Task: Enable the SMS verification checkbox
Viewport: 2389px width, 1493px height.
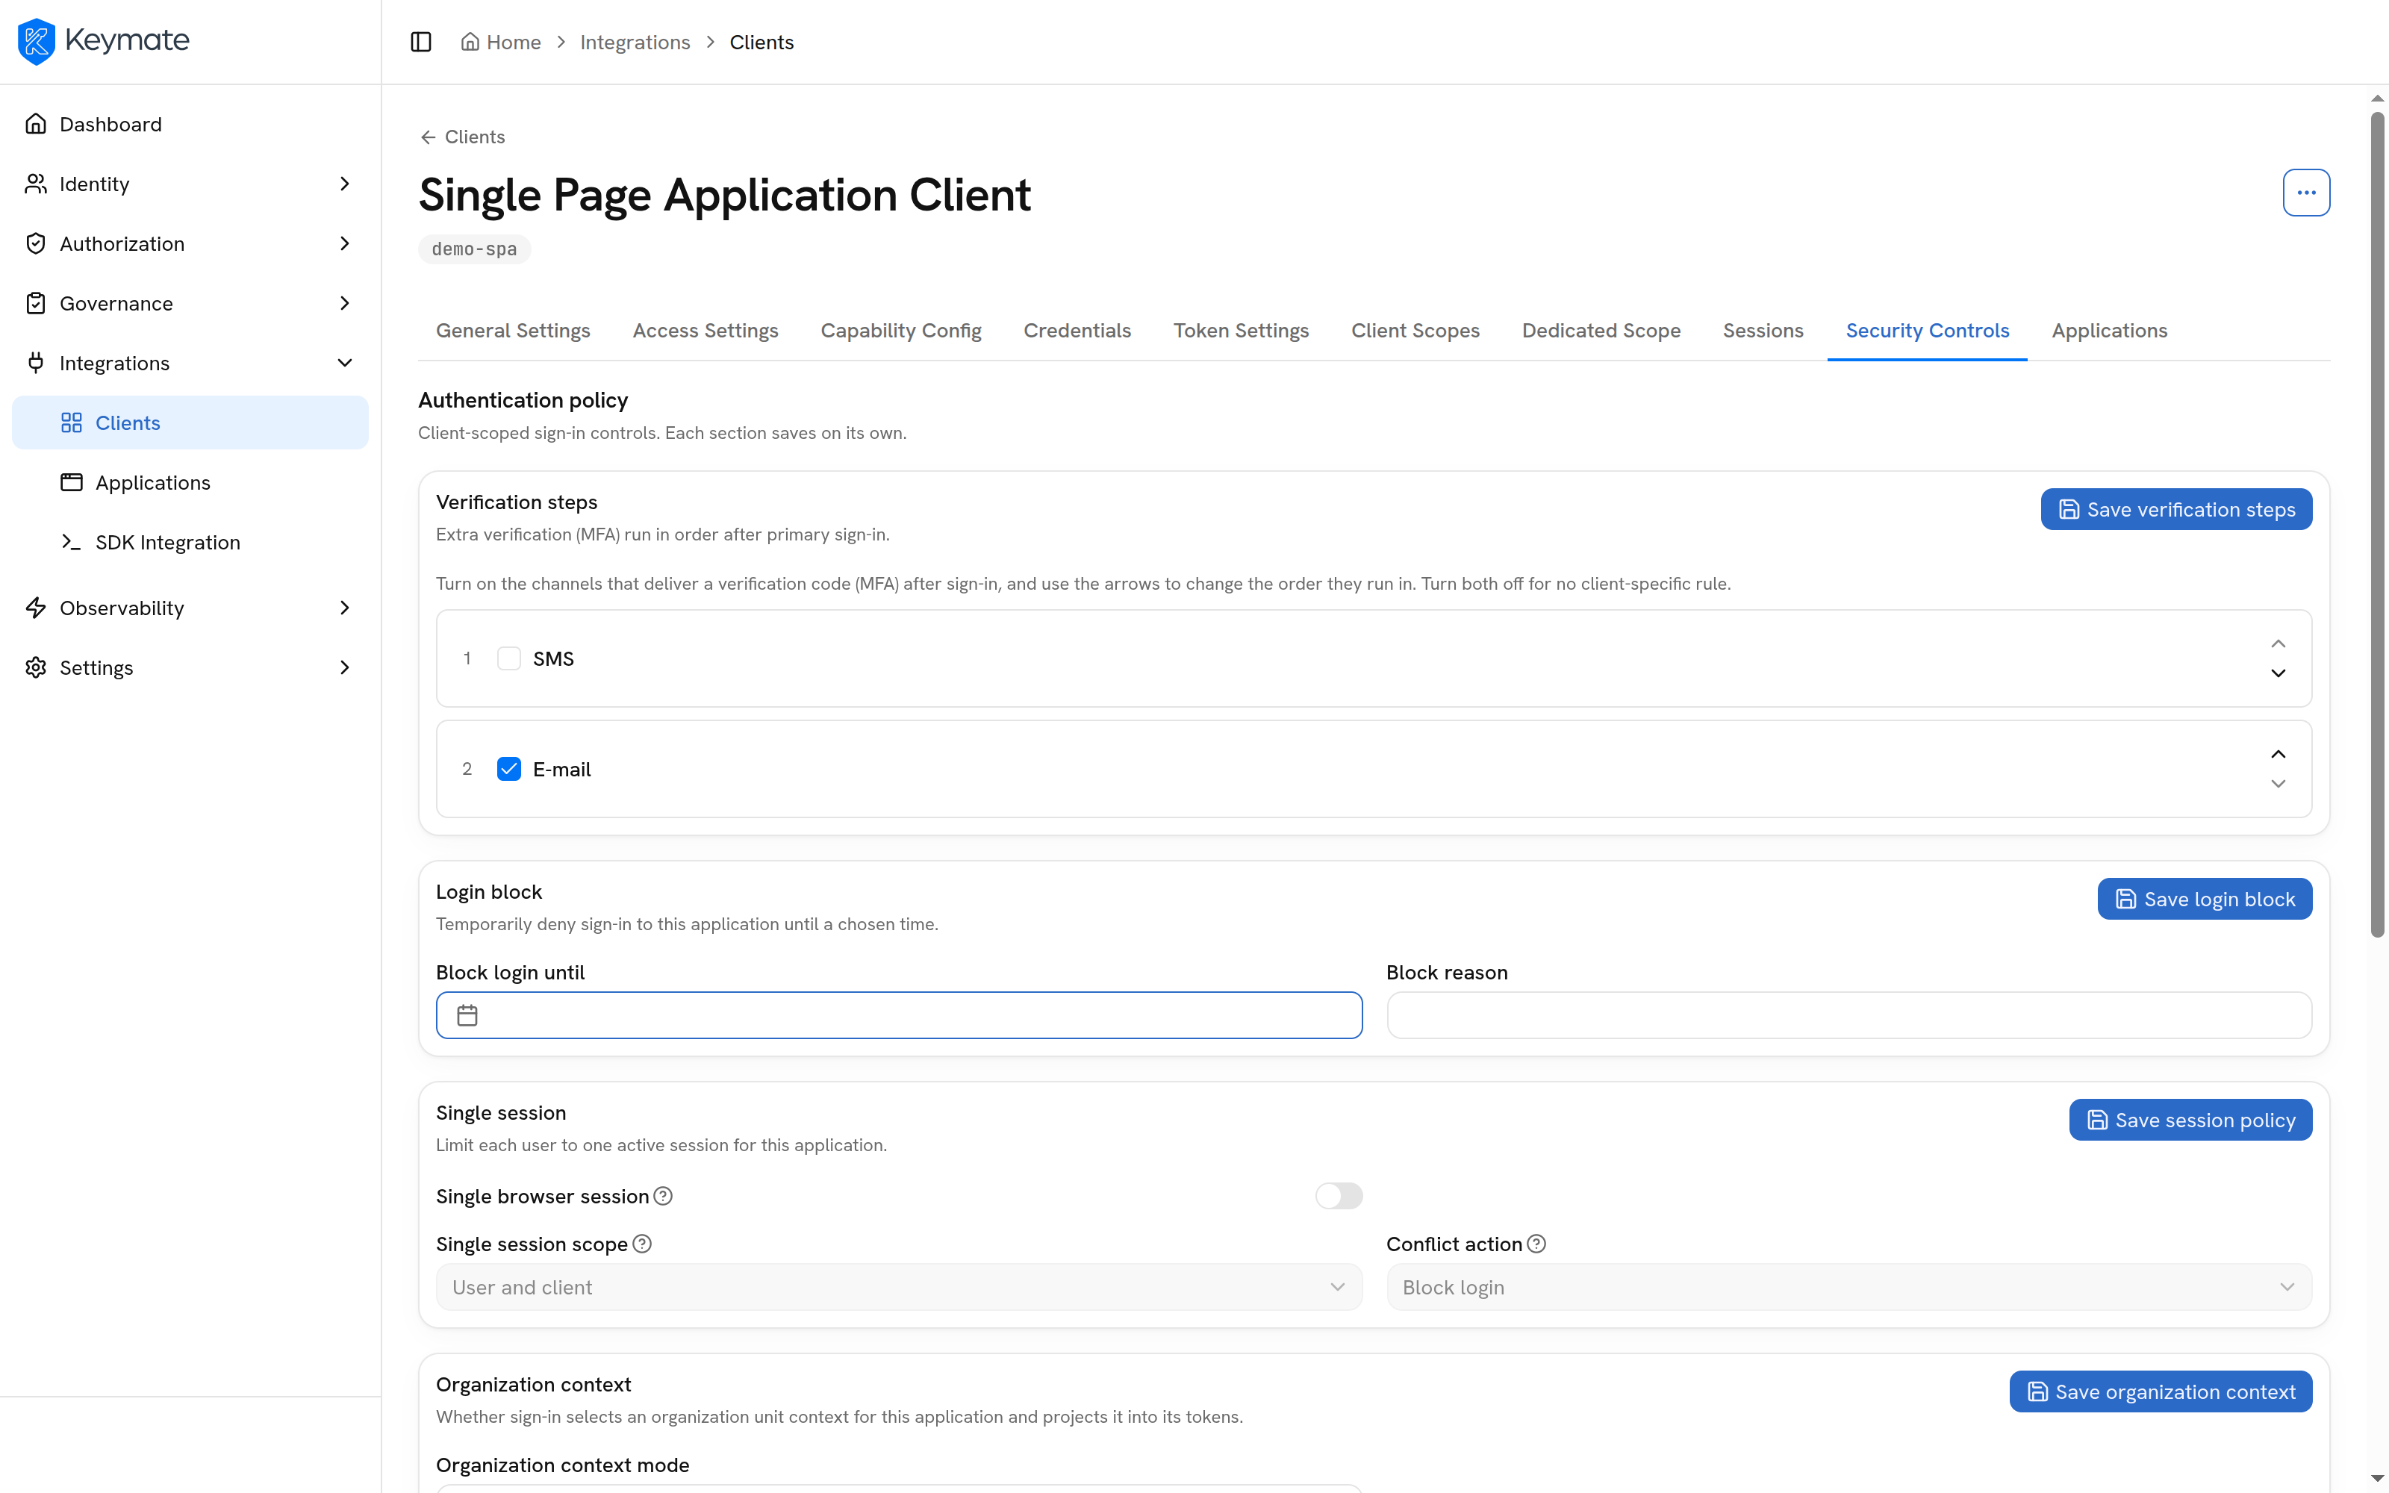Action: point(508,658)
